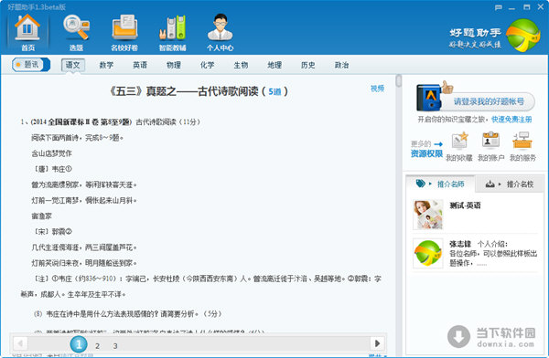The image size is (549, 358).
Task: Click the poem title 宿渔家
Action: coord(42,216)
